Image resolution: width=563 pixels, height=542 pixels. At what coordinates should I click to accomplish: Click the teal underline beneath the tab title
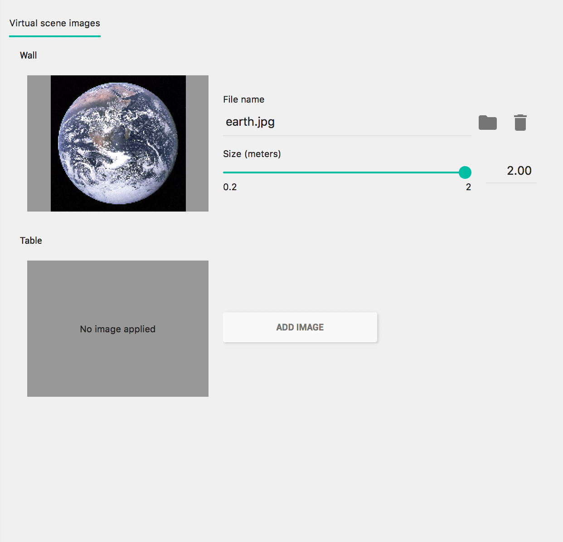(x=55, y=36)
